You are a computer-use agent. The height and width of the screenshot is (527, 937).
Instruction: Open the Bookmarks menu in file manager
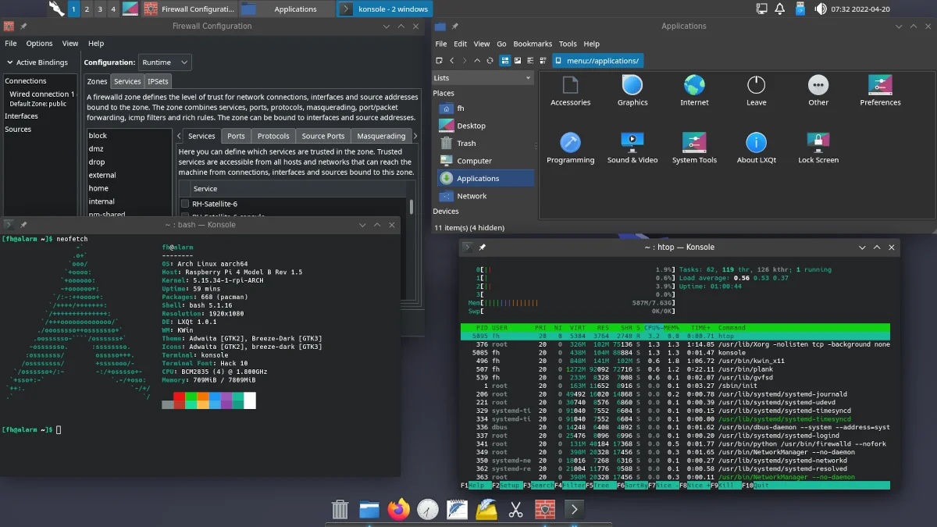[x=532, y=44]
